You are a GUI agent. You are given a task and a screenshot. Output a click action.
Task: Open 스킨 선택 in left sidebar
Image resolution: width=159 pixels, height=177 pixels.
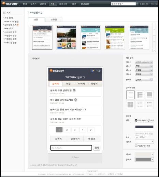click(x=9, y=18)
